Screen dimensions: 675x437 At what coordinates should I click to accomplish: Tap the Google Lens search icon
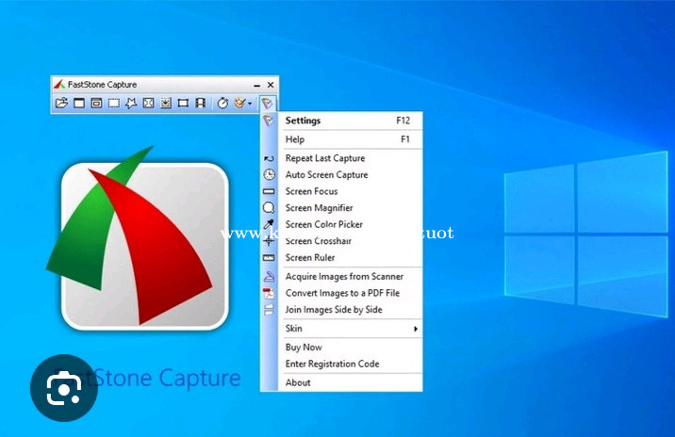64,388
